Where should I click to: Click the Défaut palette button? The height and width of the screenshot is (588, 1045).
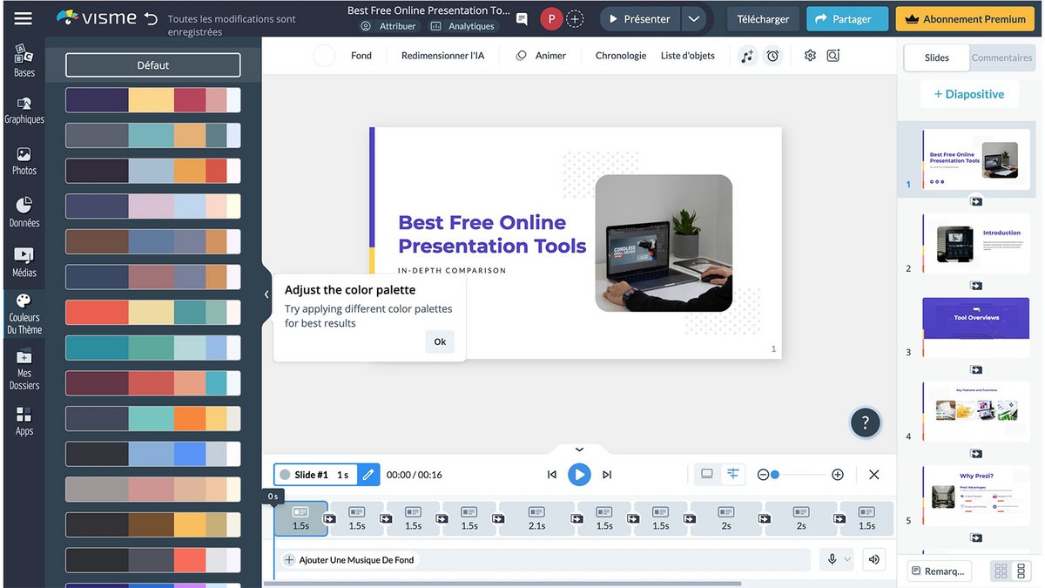[x=153, y=65]
